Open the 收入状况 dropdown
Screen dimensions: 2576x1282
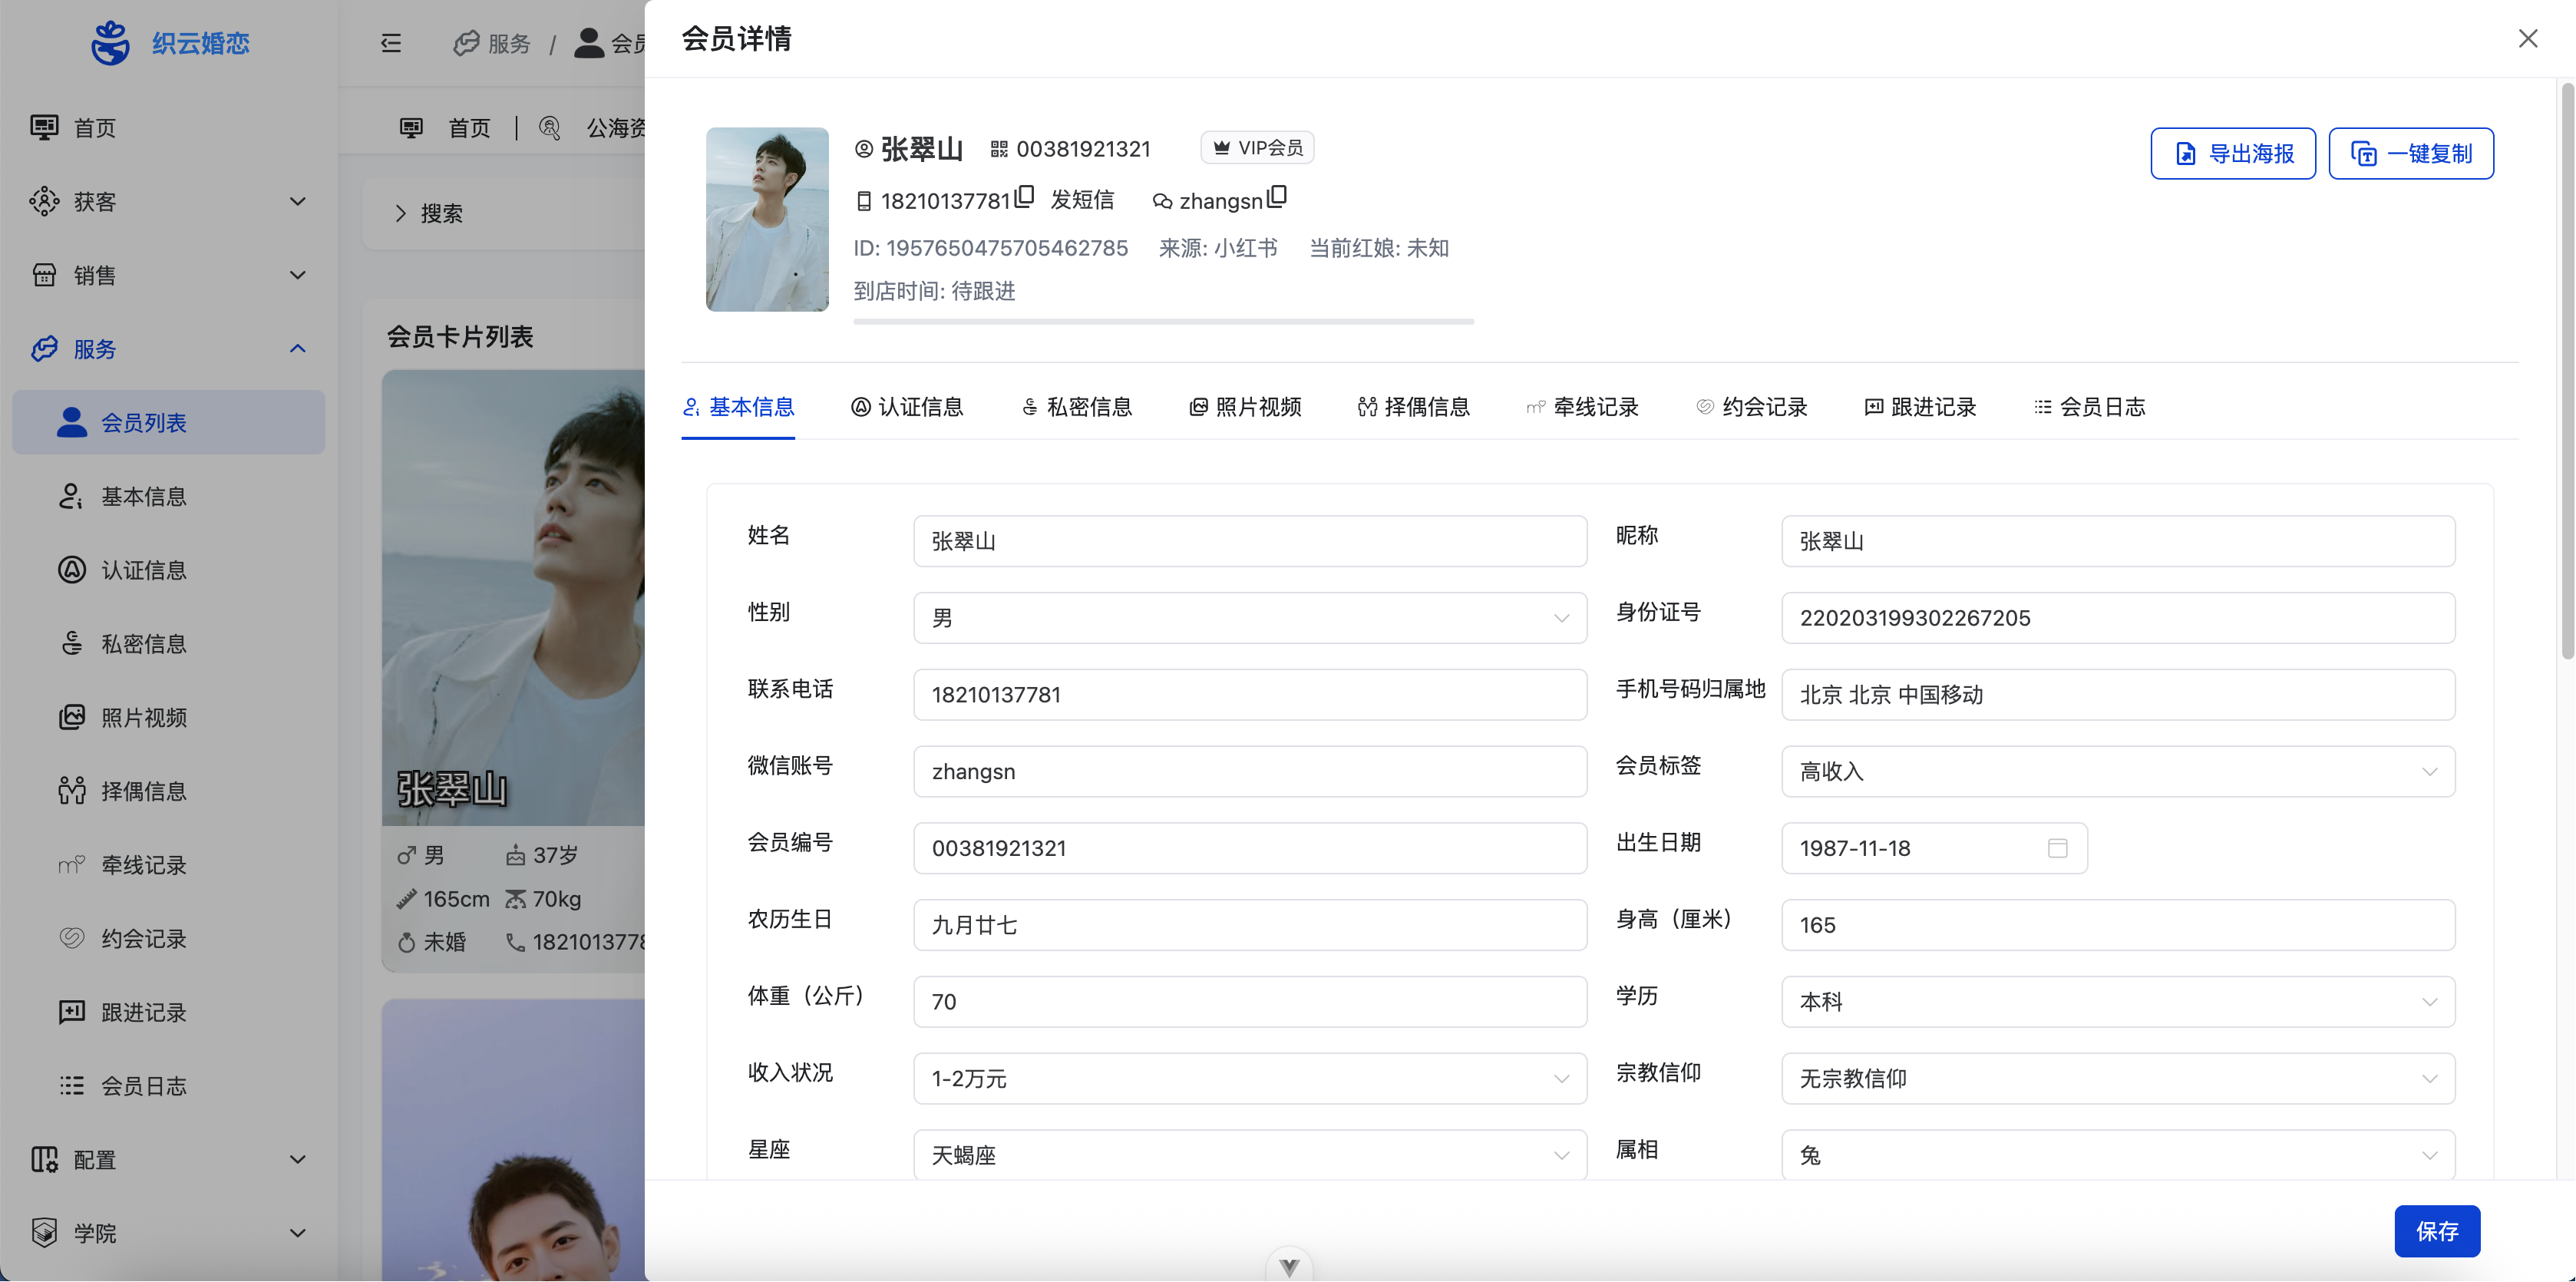pyautogui.click(x=1249, y=1079)
